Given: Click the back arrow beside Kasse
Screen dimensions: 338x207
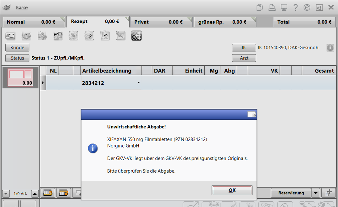Looking at the screenshot, I should coord(7,7).
